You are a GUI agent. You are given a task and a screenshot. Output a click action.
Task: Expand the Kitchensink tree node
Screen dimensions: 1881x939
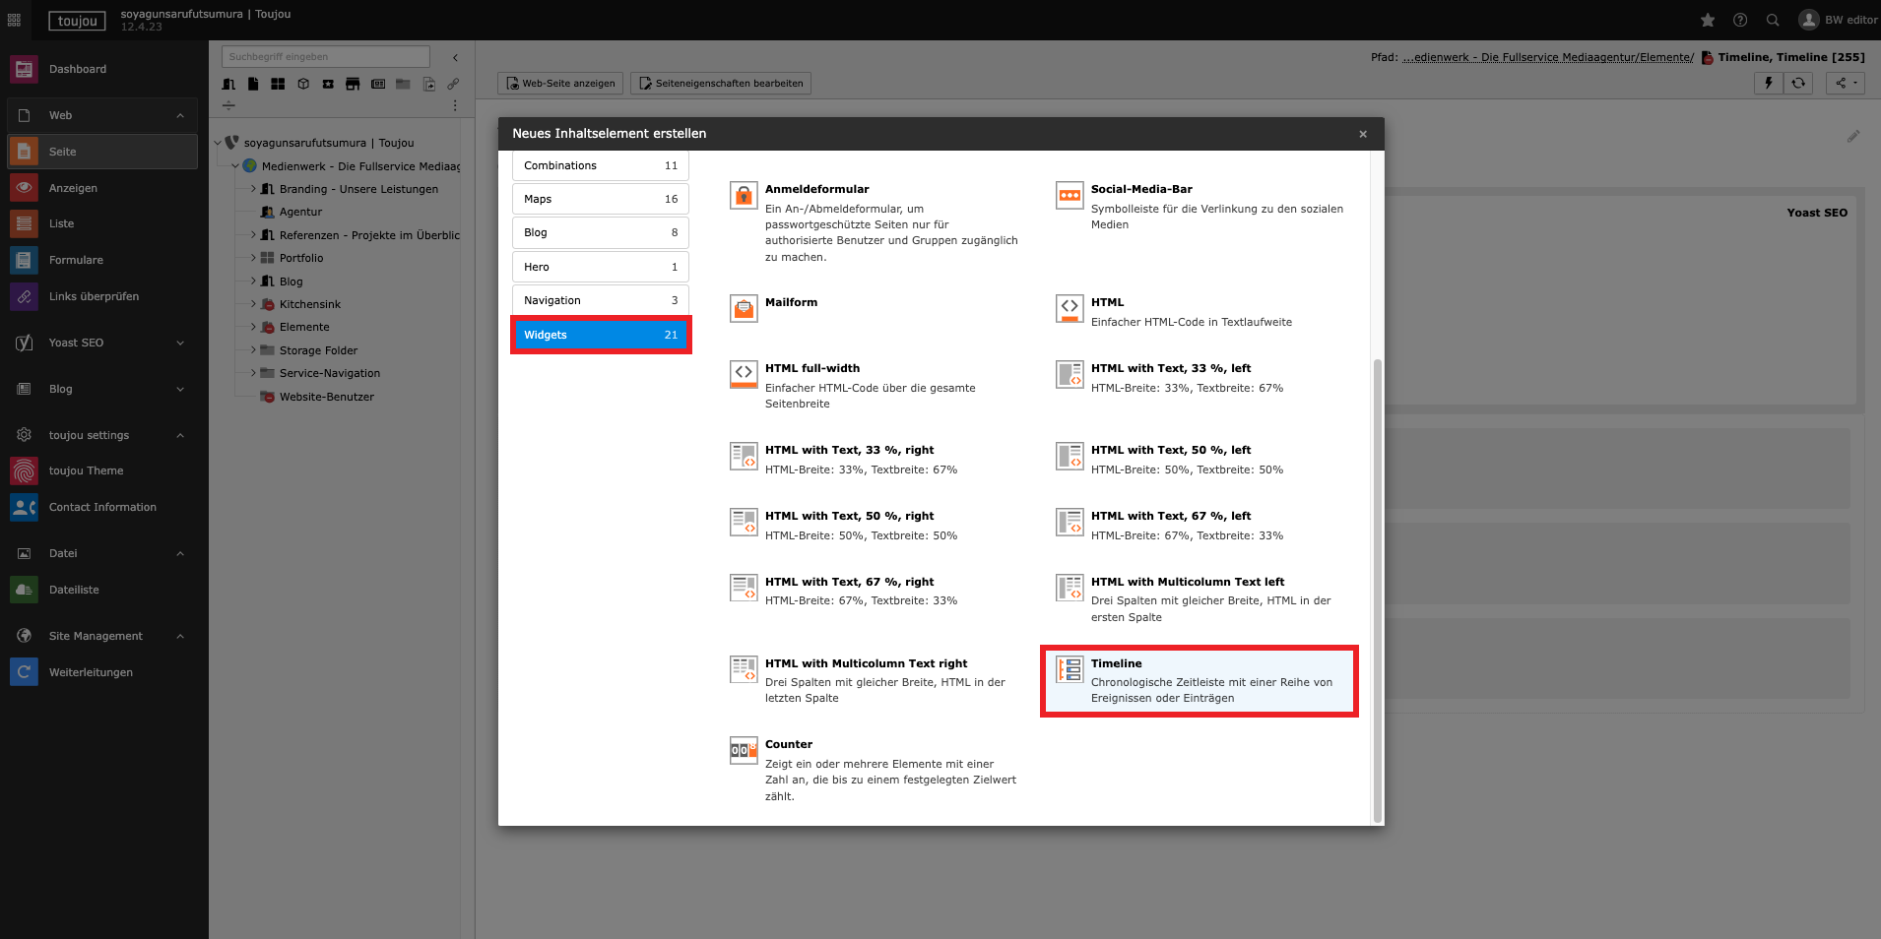[x=253, y=304]
